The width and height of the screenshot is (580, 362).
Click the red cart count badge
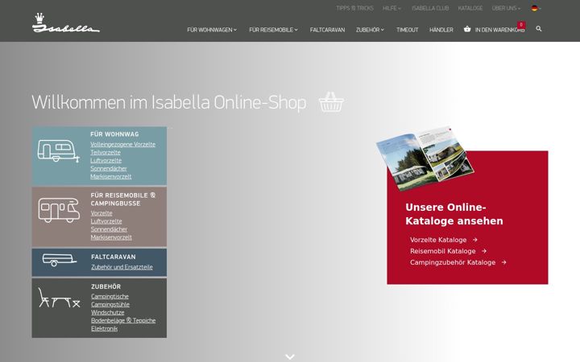[x=521, y=25]
